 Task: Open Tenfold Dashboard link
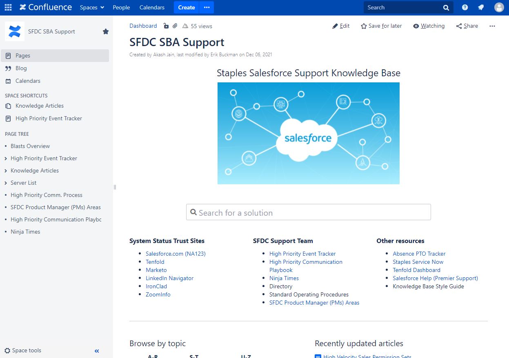coord(417,270)
